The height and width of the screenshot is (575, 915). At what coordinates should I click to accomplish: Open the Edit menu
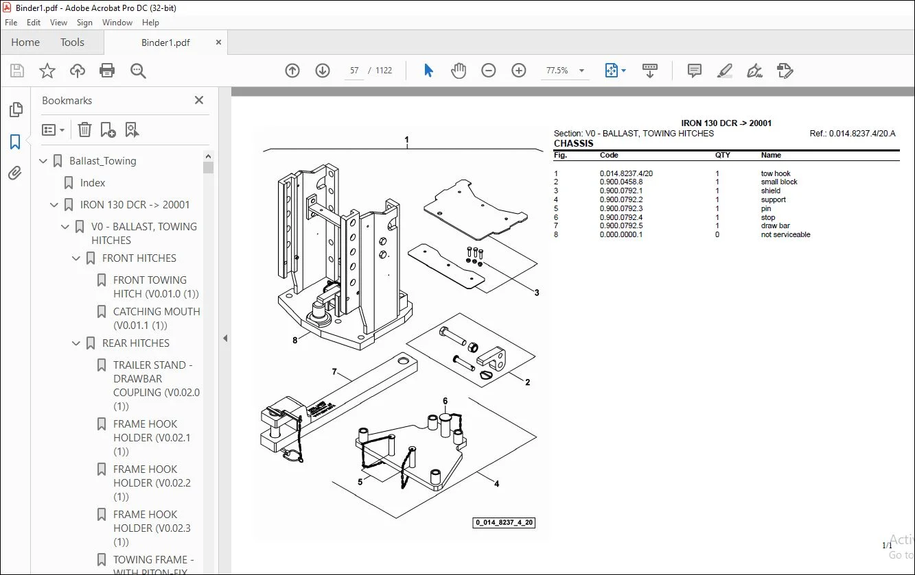pyautogui.click(x=34, y=23)
